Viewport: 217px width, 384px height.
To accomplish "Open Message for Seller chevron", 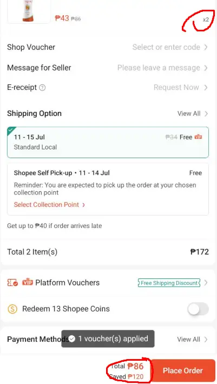I will tap(206, 68).
